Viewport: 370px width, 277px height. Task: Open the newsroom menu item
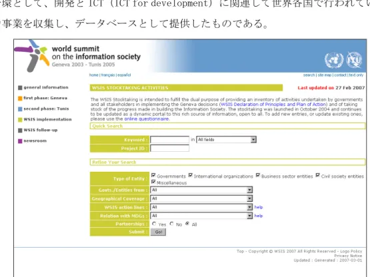pyautogui.click(x=35, y=140)
